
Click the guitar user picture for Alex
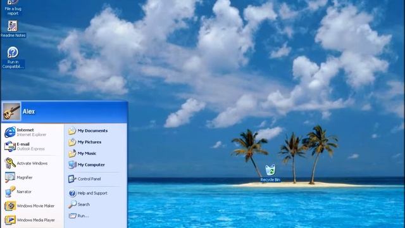pos(11,111)
